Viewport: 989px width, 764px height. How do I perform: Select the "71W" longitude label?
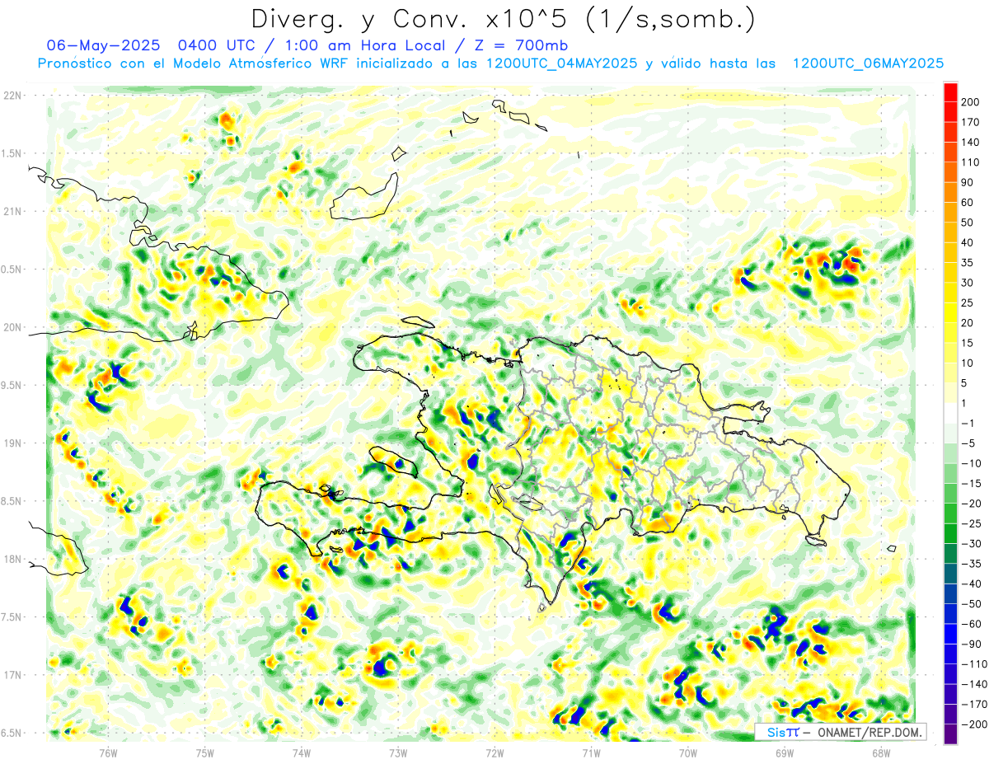pyautogui.click(x=591, y=752)
